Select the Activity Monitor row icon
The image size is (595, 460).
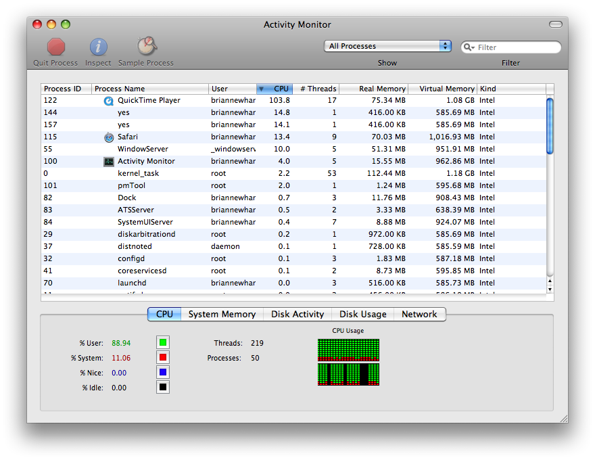coord(109,161)
